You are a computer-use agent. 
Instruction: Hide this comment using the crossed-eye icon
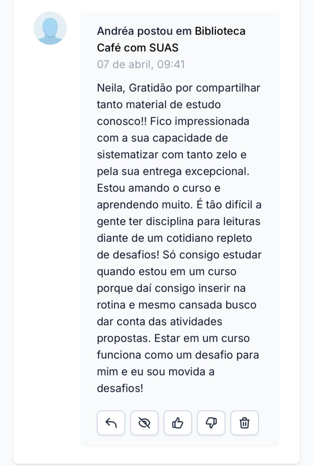pos(144,423)
